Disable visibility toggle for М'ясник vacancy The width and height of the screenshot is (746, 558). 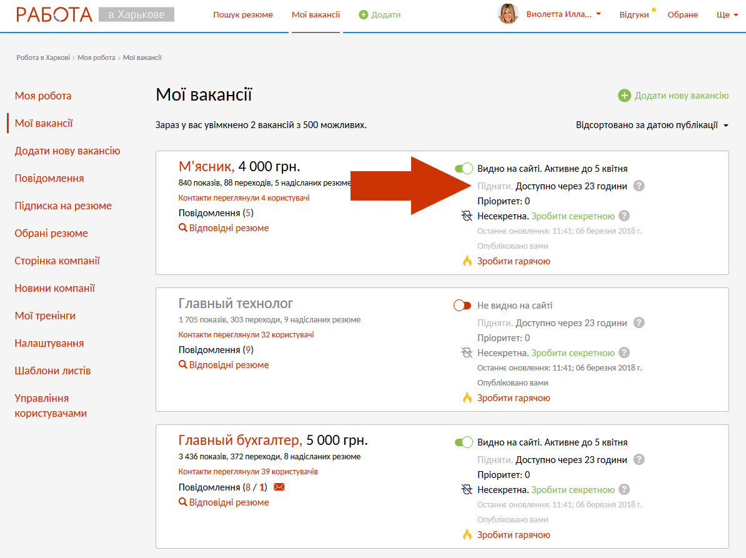point(463,169)
